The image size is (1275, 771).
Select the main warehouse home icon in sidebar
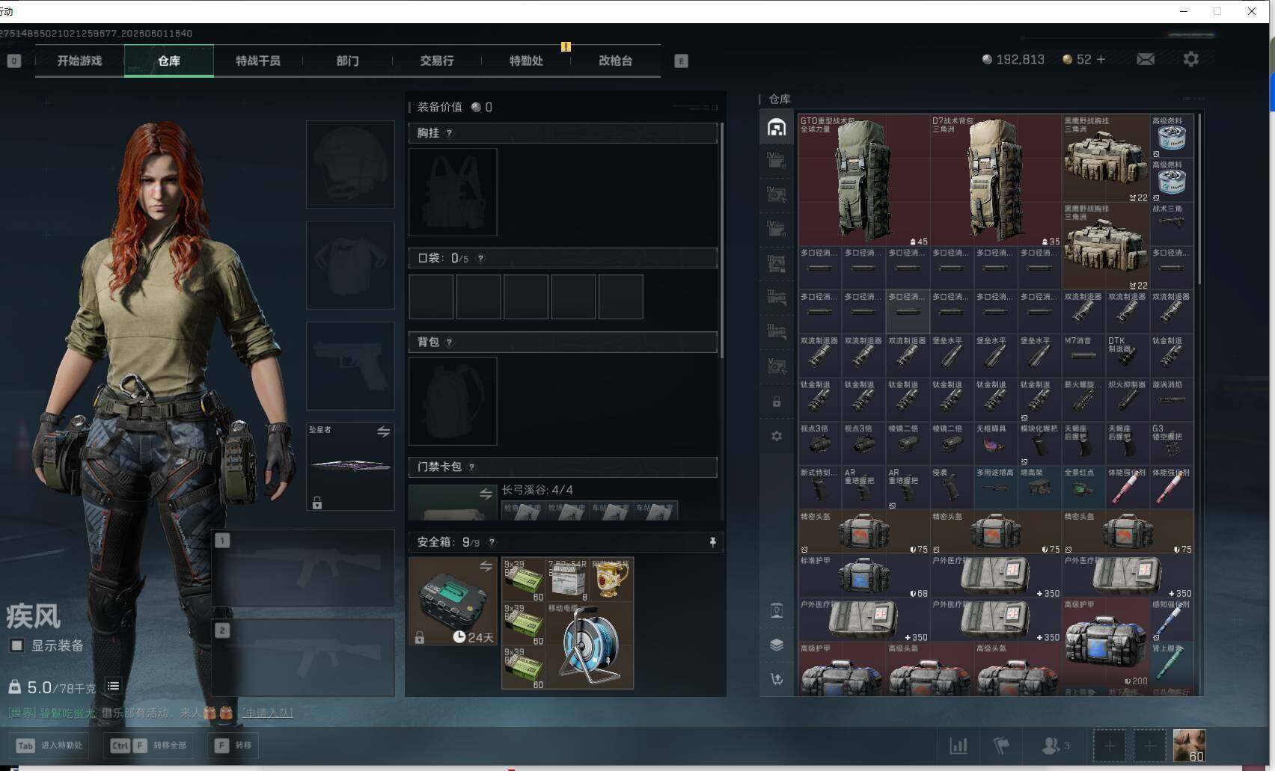777,127
